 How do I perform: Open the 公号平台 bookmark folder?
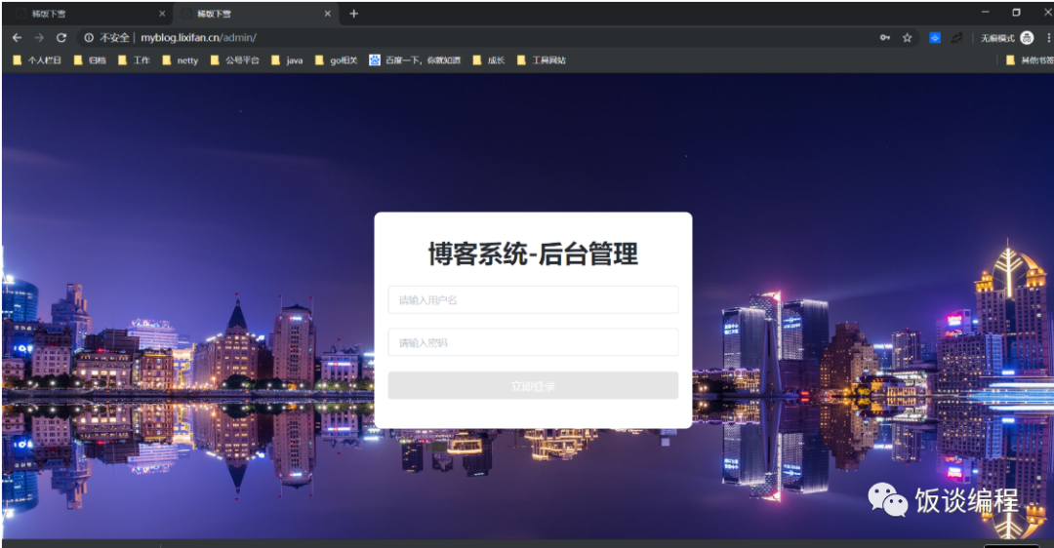point(234,60)
